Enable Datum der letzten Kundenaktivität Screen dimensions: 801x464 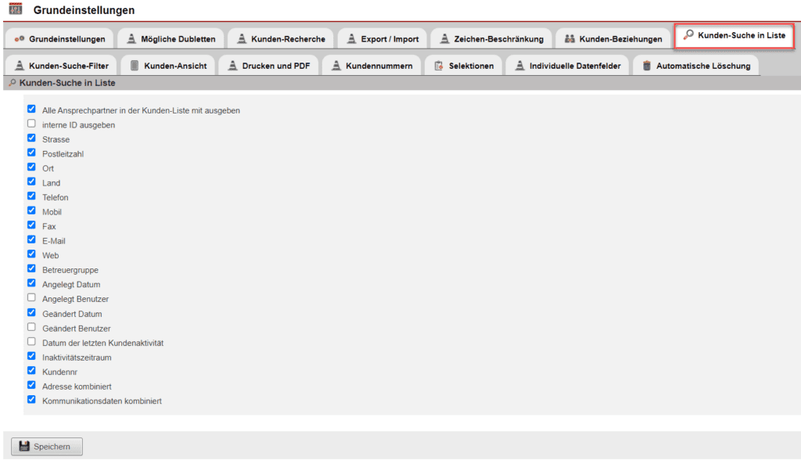[x=31, y=342]
